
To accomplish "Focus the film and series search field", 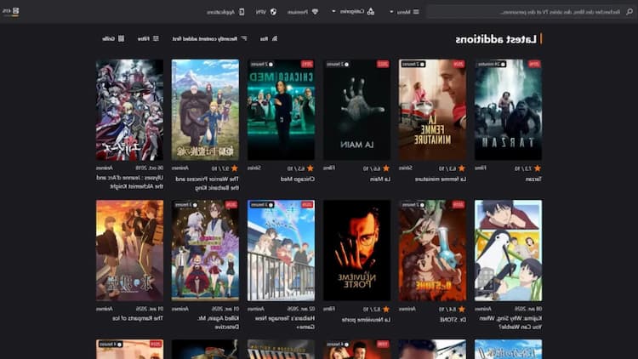I will pos(531,12).
